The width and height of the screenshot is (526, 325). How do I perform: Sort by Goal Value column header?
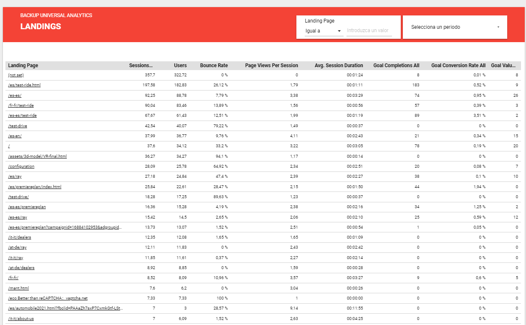coord(503,66)
